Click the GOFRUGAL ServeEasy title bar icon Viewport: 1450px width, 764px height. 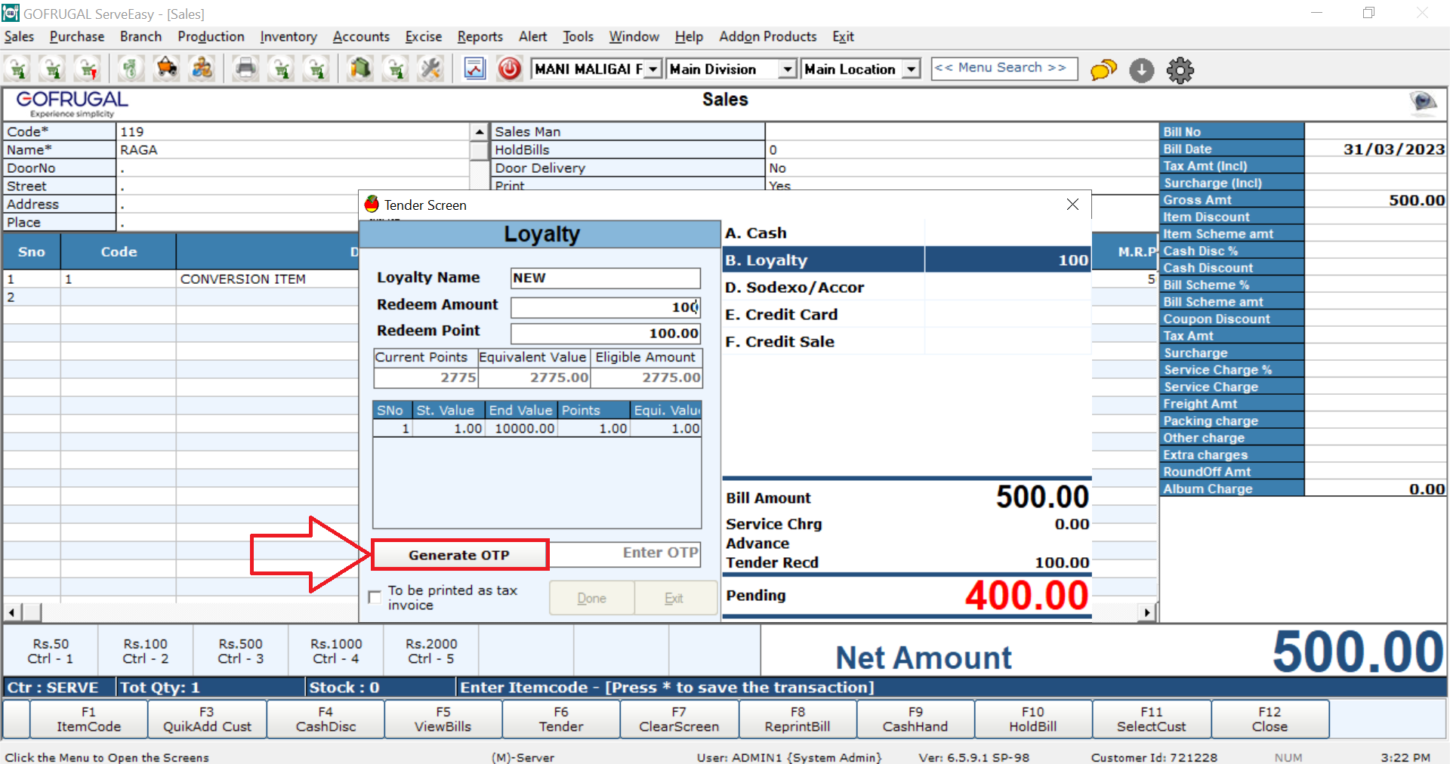click(x=11, y=13)
